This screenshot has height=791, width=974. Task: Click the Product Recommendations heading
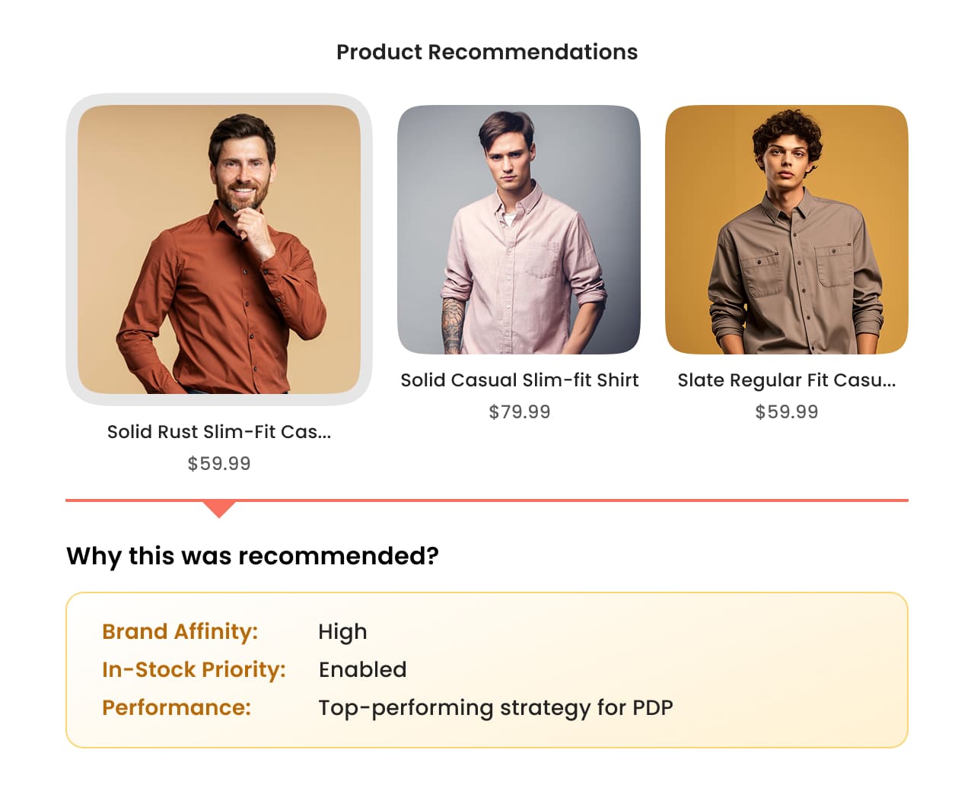point(487,52)
